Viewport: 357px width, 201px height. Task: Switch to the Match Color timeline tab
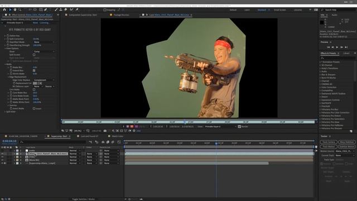pyautogui.click(x=118, y=136)
